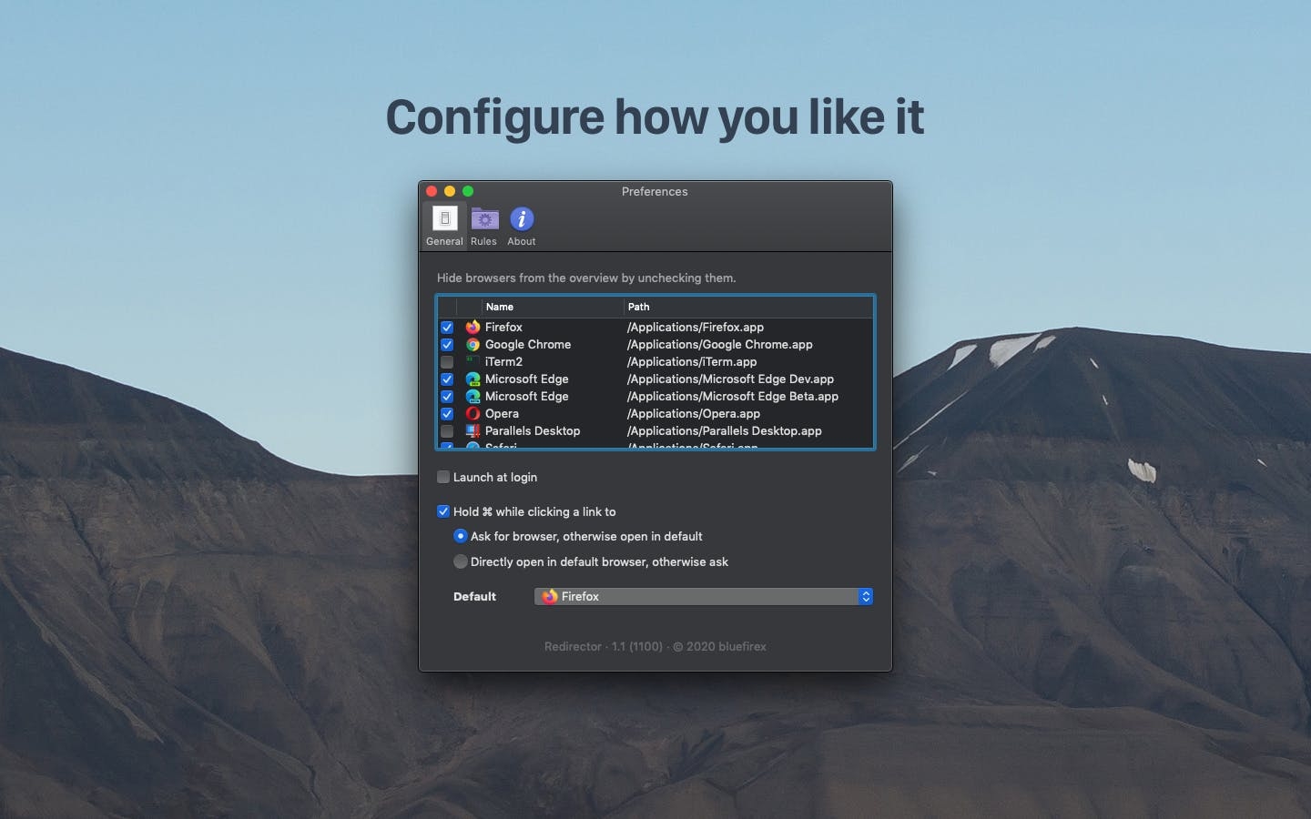This screenshot has width=1311, height=819.
Task: Enable the iTerm2 row checkbox
Action: click(x=447, y=362)
